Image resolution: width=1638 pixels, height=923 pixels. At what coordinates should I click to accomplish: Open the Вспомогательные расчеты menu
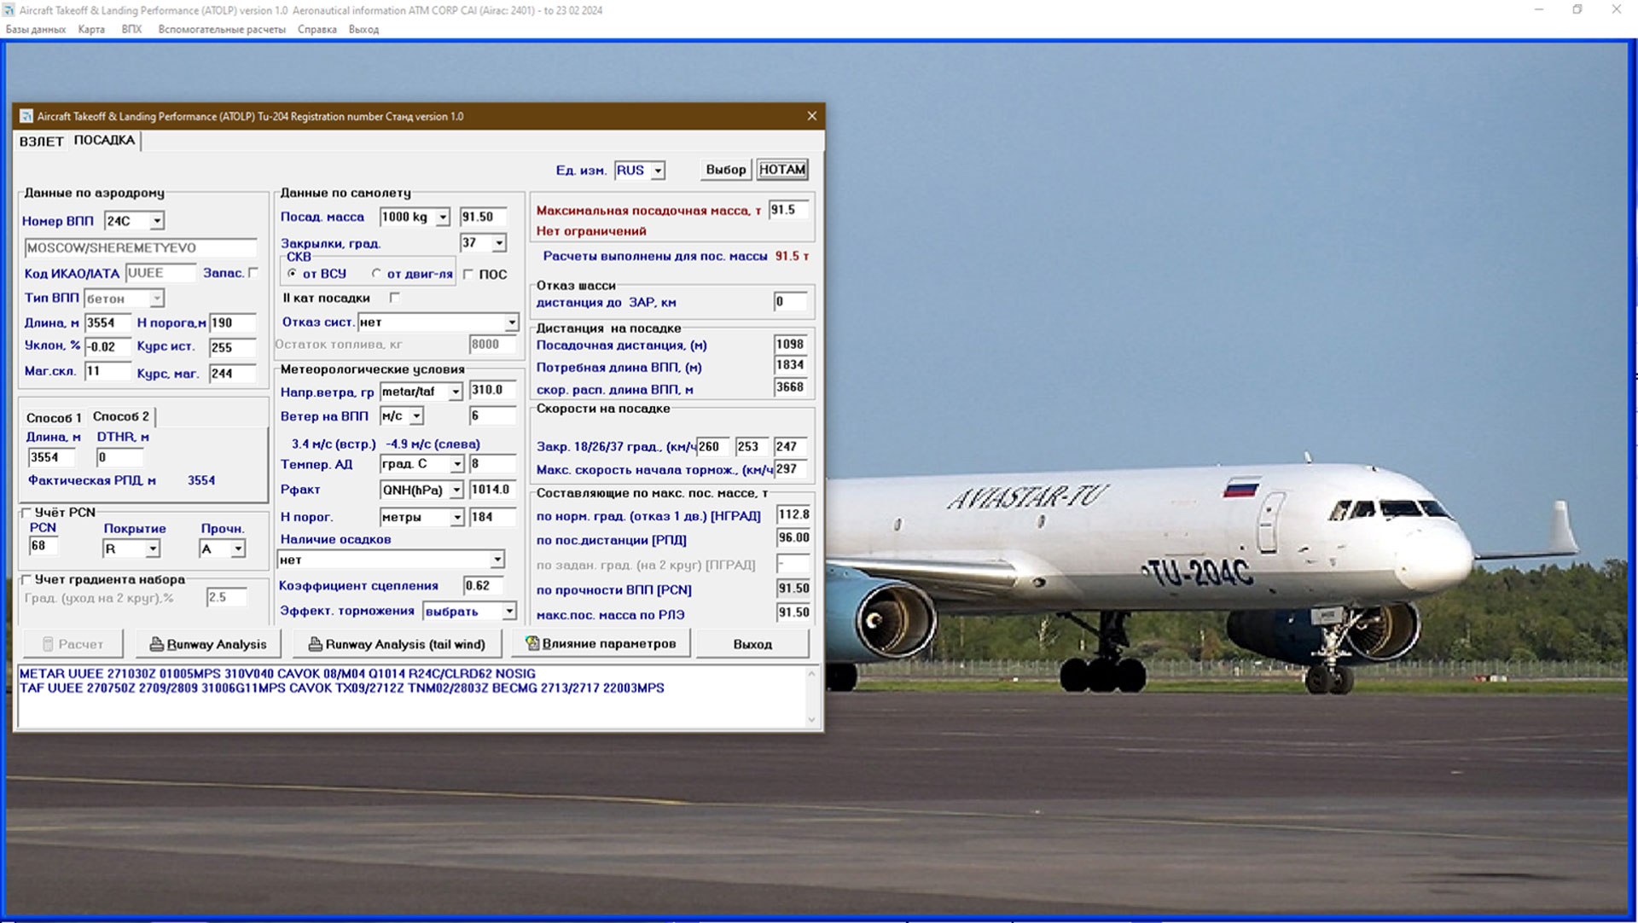tap(221, 29)
